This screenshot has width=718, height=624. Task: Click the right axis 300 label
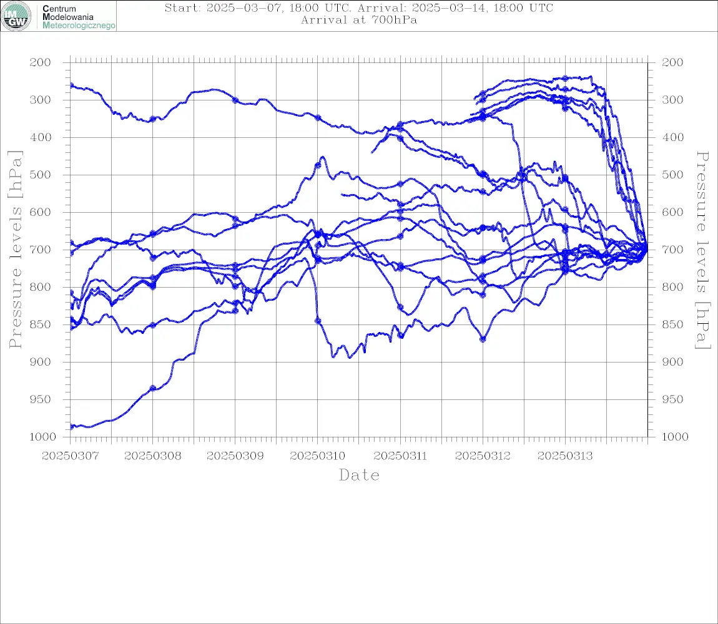pos(672,100)
